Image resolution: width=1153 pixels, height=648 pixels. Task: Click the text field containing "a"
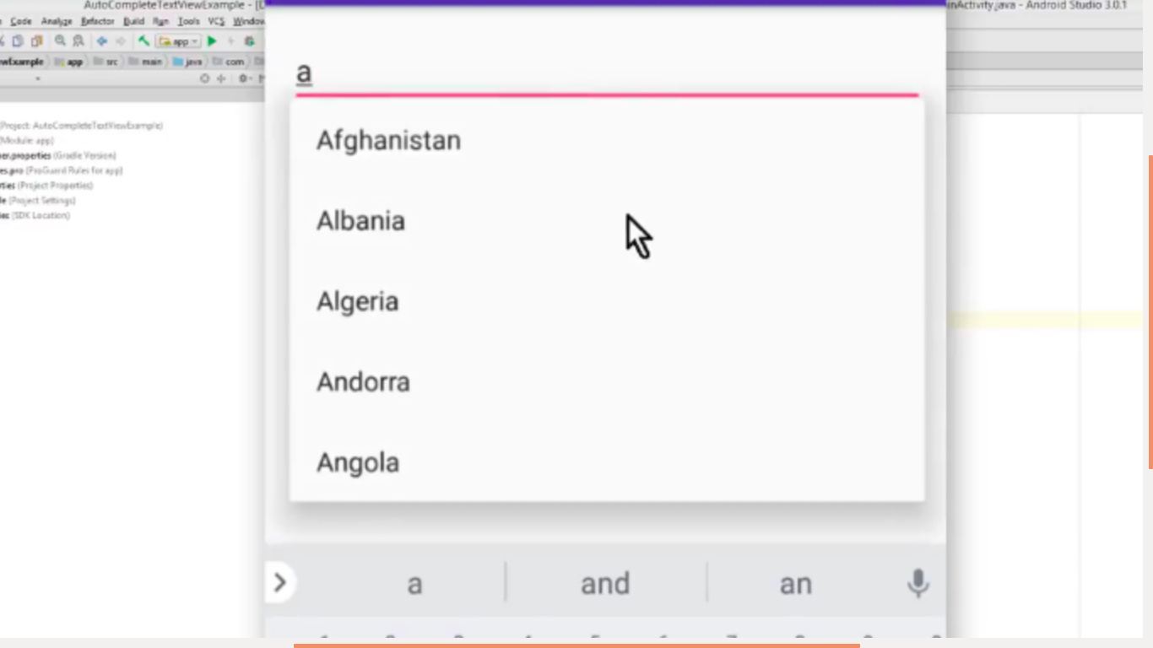pyautogui.click(x=607, y=73)
